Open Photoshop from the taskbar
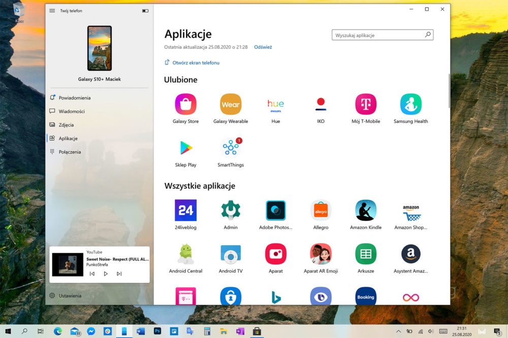The height and width of the screenshot is (338, 508). click(157, 331)
